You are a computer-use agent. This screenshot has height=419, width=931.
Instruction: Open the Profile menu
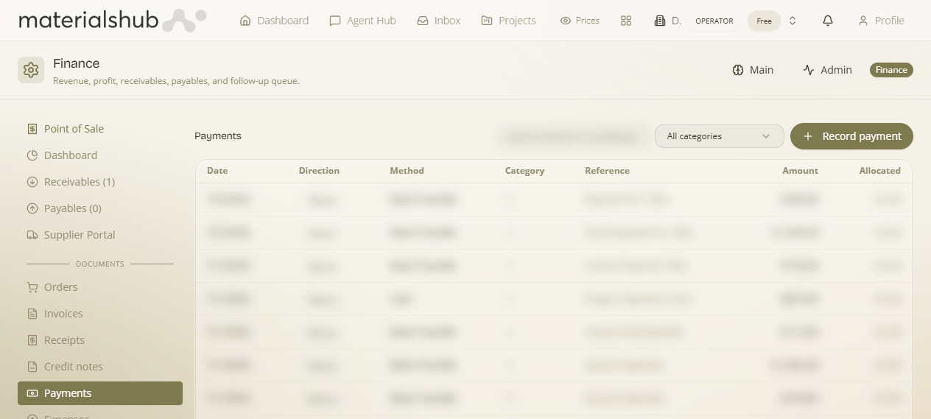[x=881, y=21]
